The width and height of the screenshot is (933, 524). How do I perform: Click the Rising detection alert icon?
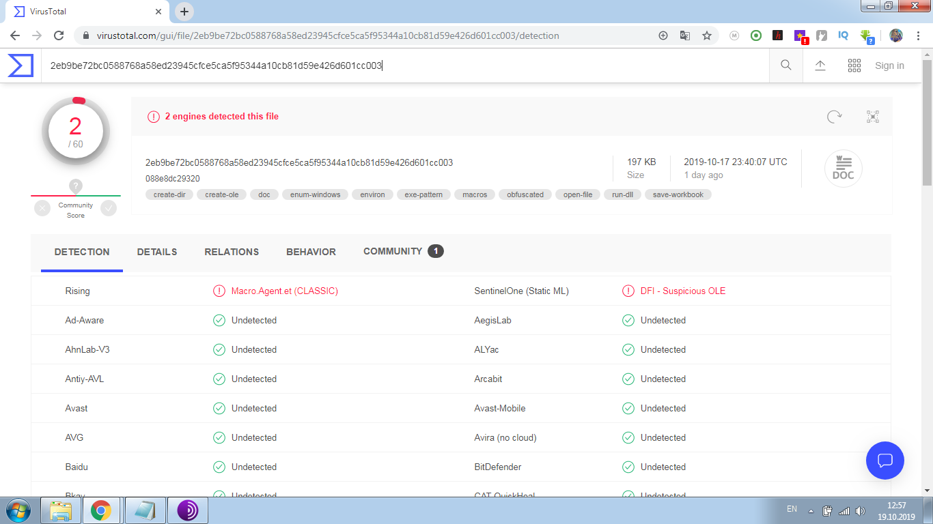[x=219, y=291]
